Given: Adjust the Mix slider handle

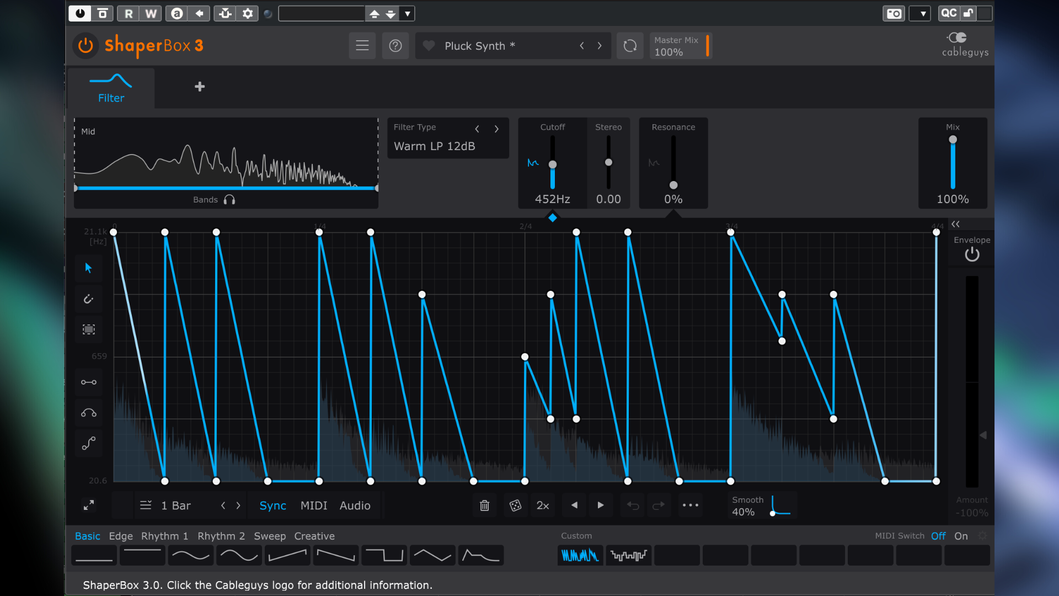Looking at the screenshot, I should pyautogui.click(x=953, y=140).
